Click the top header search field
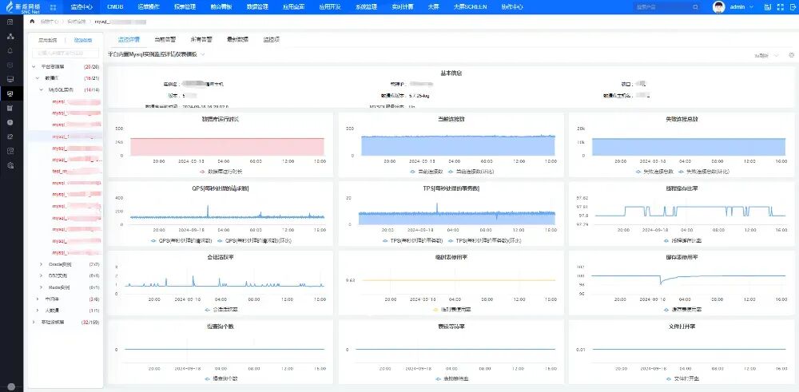Viewport: 799px width, 392px height. [x=666, y=7]
